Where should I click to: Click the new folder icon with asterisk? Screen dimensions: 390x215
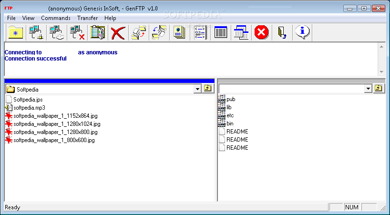point(16,32)
